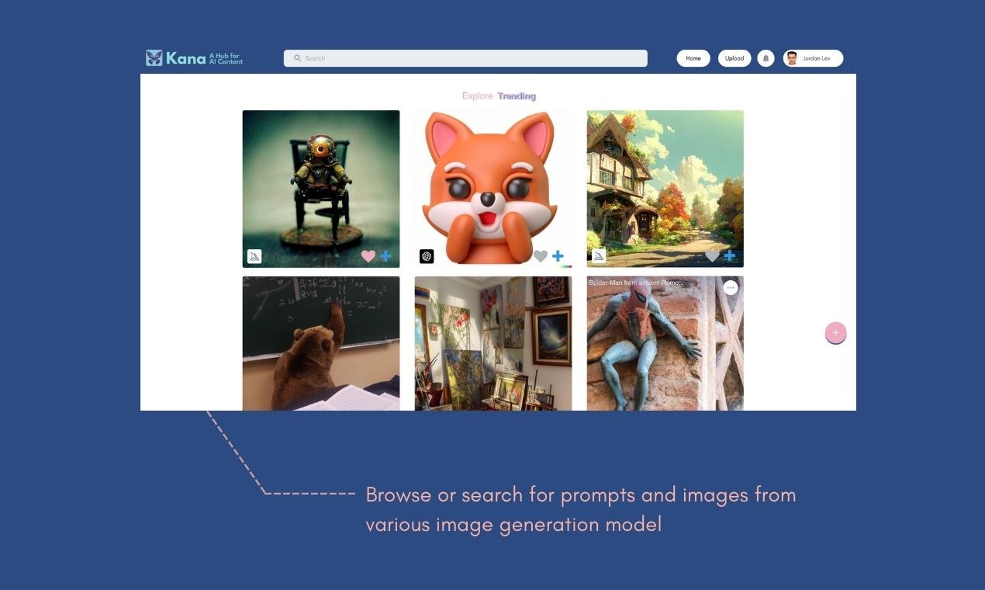Like the fox image with heart
The height and width of the screenshot is (590, 985).
point(541,256)
